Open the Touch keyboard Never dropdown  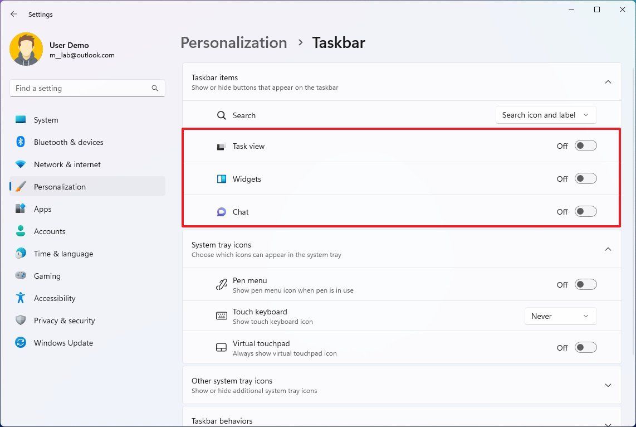pos(560,317)
